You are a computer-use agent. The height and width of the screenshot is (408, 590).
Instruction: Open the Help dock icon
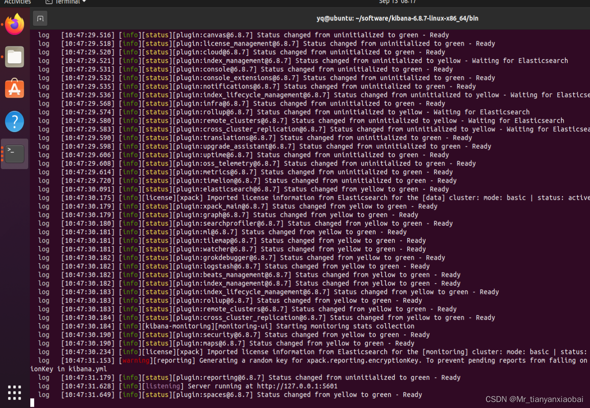[x=14, y=121]
